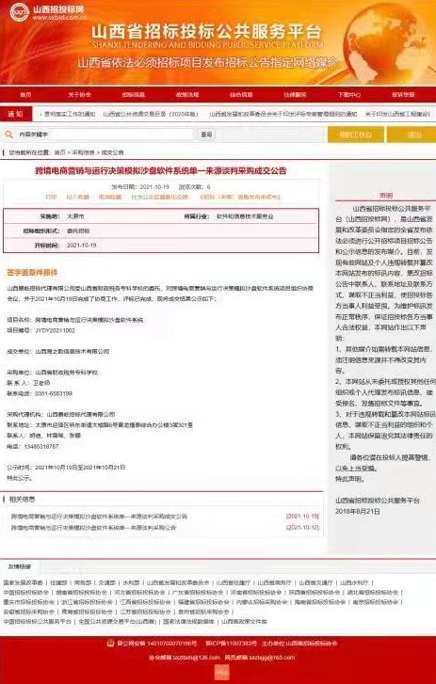Select the 友情链接 tab

(x=20, y=566)
